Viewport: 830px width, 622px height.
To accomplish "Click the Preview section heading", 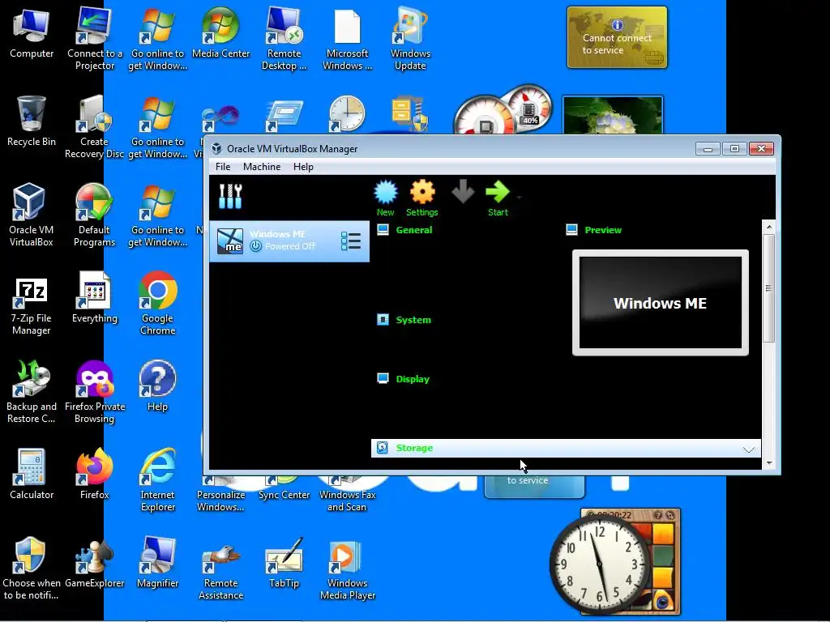I will (603, 230).
